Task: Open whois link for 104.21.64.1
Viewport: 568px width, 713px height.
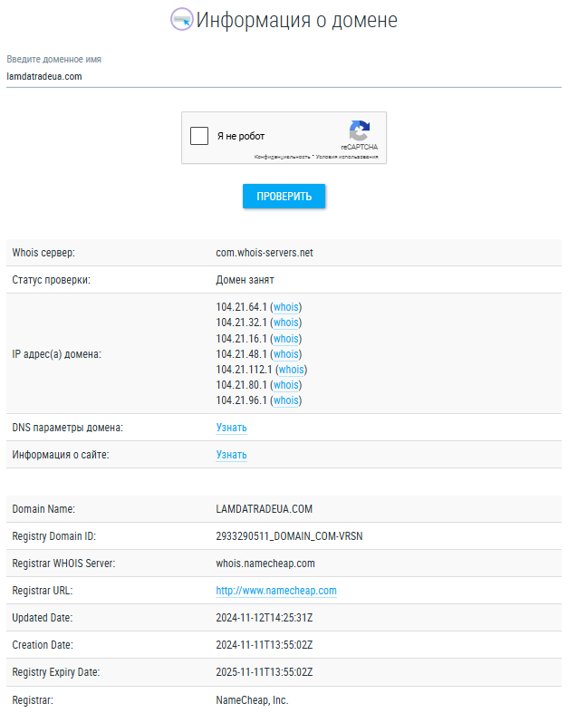Action: [x=286, y=307]
